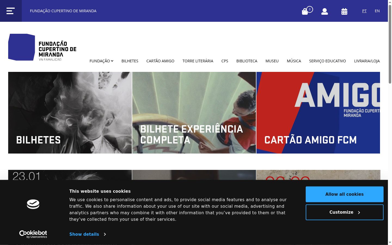Open the hamburger menu in header

(x=11, y=11)
